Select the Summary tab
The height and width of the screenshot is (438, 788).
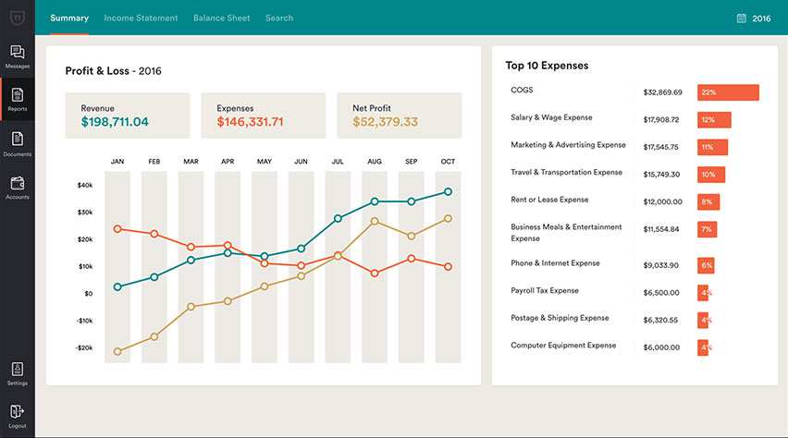[x=69, y=18]
